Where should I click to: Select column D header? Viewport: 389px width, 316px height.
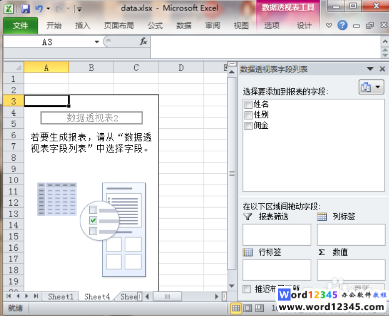181,67
